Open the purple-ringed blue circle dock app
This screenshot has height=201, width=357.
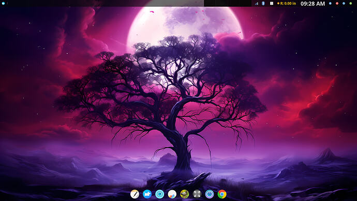[210, 194]
